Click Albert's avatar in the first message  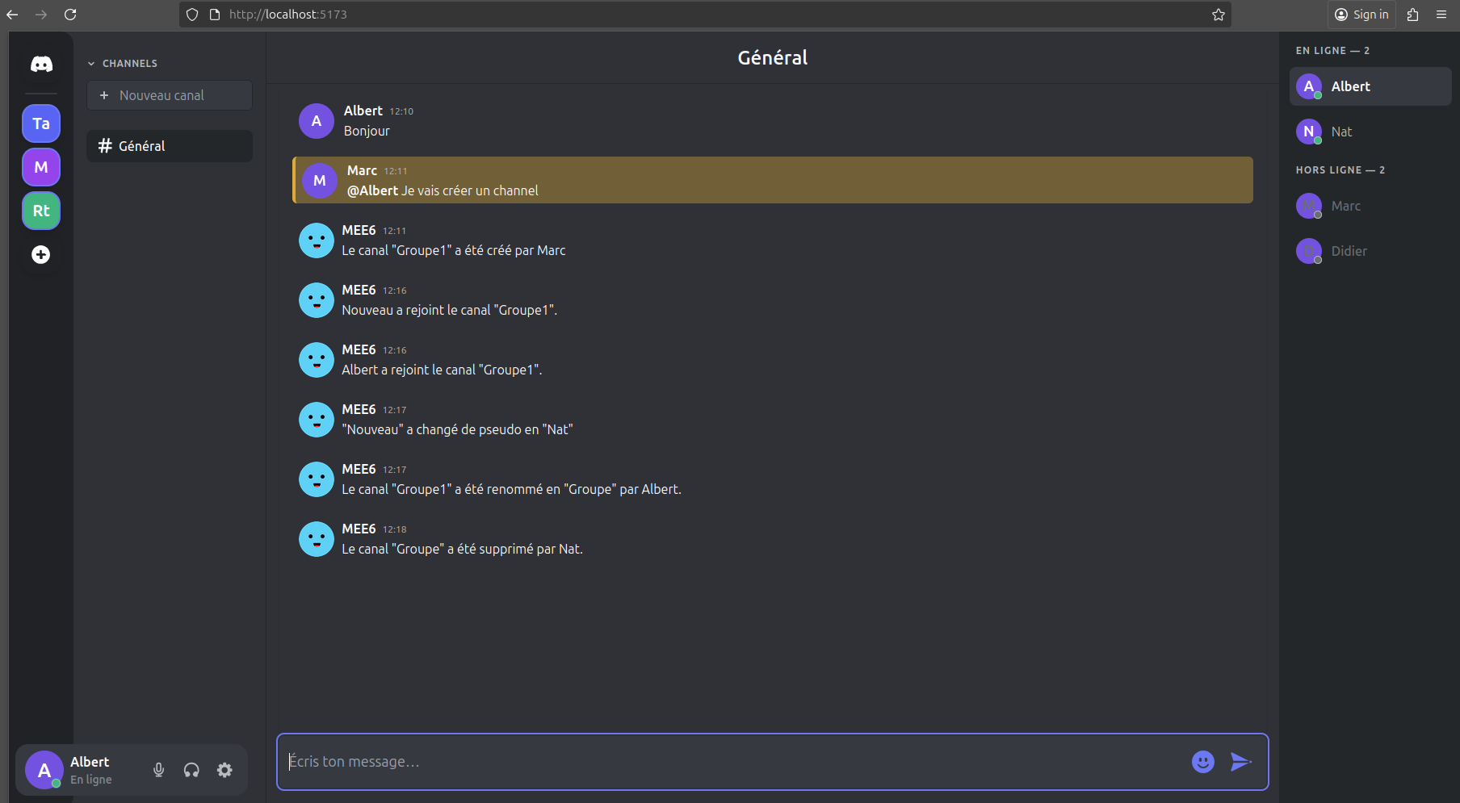(317, 121)
